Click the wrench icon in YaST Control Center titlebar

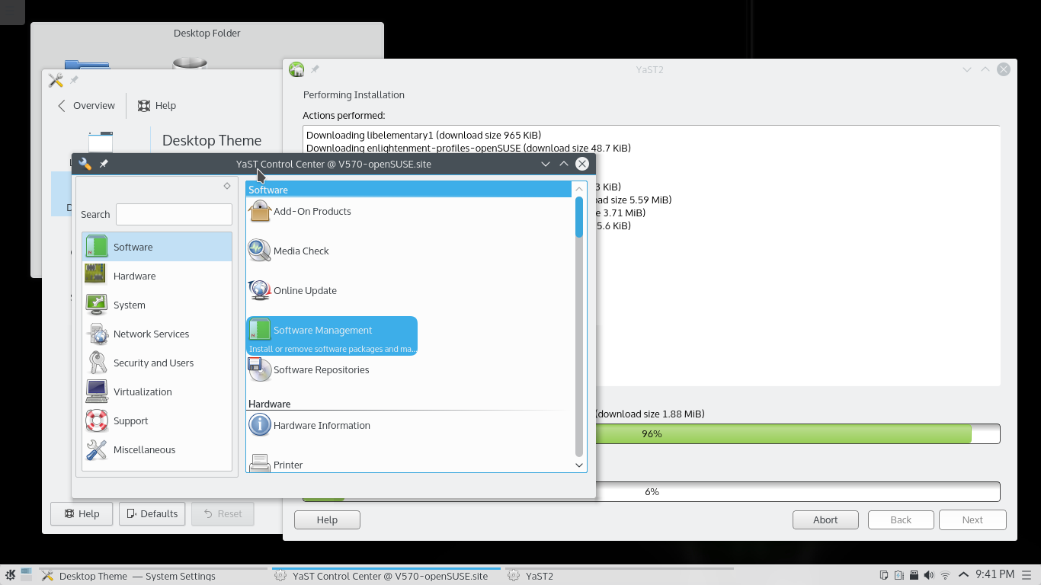click(85, 164)
